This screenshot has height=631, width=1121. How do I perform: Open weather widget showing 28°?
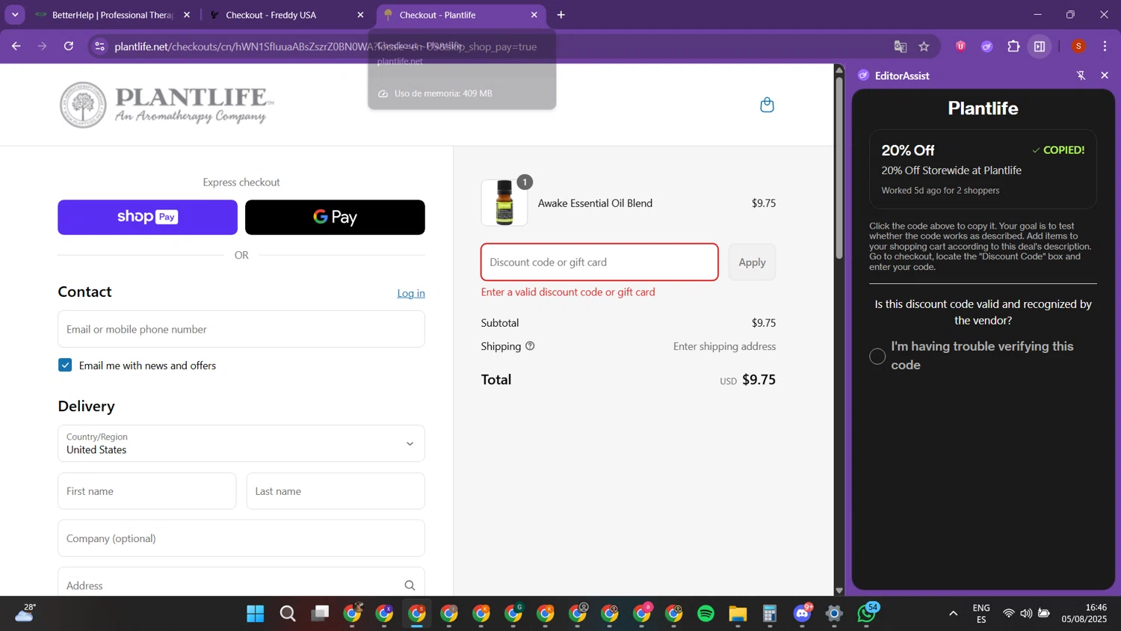click(25, 613)
